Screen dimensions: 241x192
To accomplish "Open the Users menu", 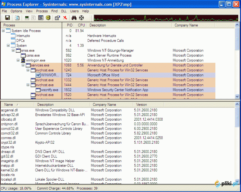I will click(74, 11).
